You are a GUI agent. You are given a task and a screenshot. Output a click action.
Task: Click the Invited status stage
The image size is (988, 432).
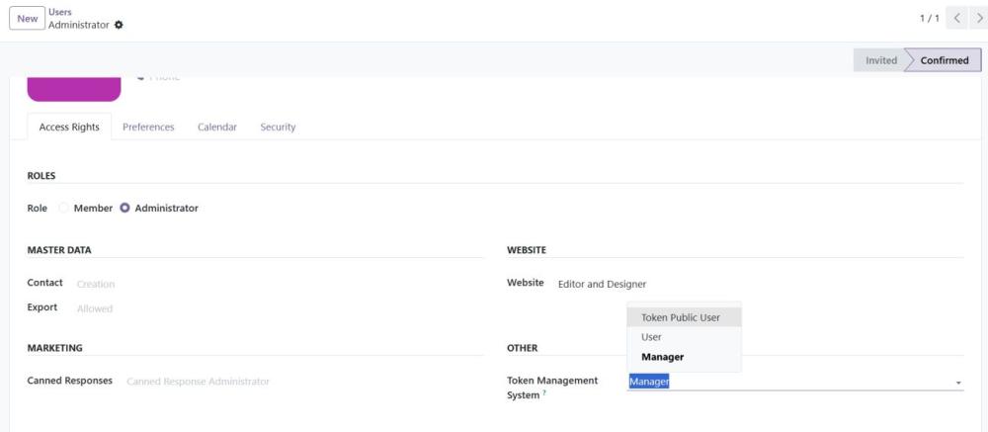pos(880,60)
